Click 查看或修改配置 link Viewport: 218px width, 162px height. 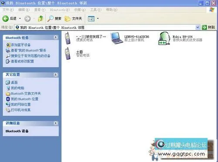(x=22, y=61)
